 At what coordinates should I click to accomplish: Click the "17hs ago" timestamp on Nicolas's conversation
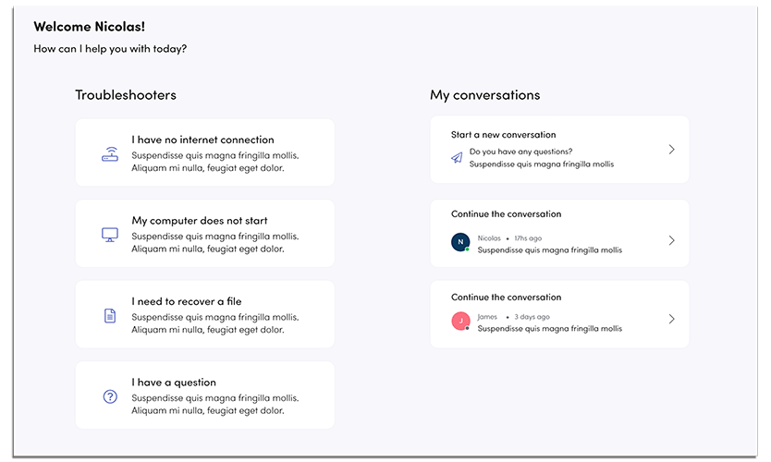click(x=528, y=238)
